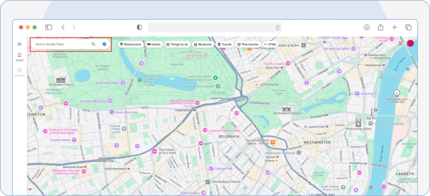Click the Saatchi Gallery label
Image resolution: width=430 pixels, height=196 pixels.
[x=191, y=193]
